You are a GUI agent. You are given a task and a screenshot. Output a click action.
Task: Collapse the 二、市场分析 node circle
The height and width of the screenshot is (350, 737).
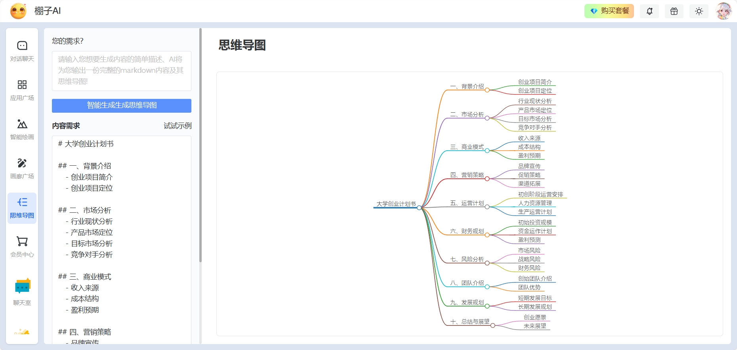tap(487, 118)
